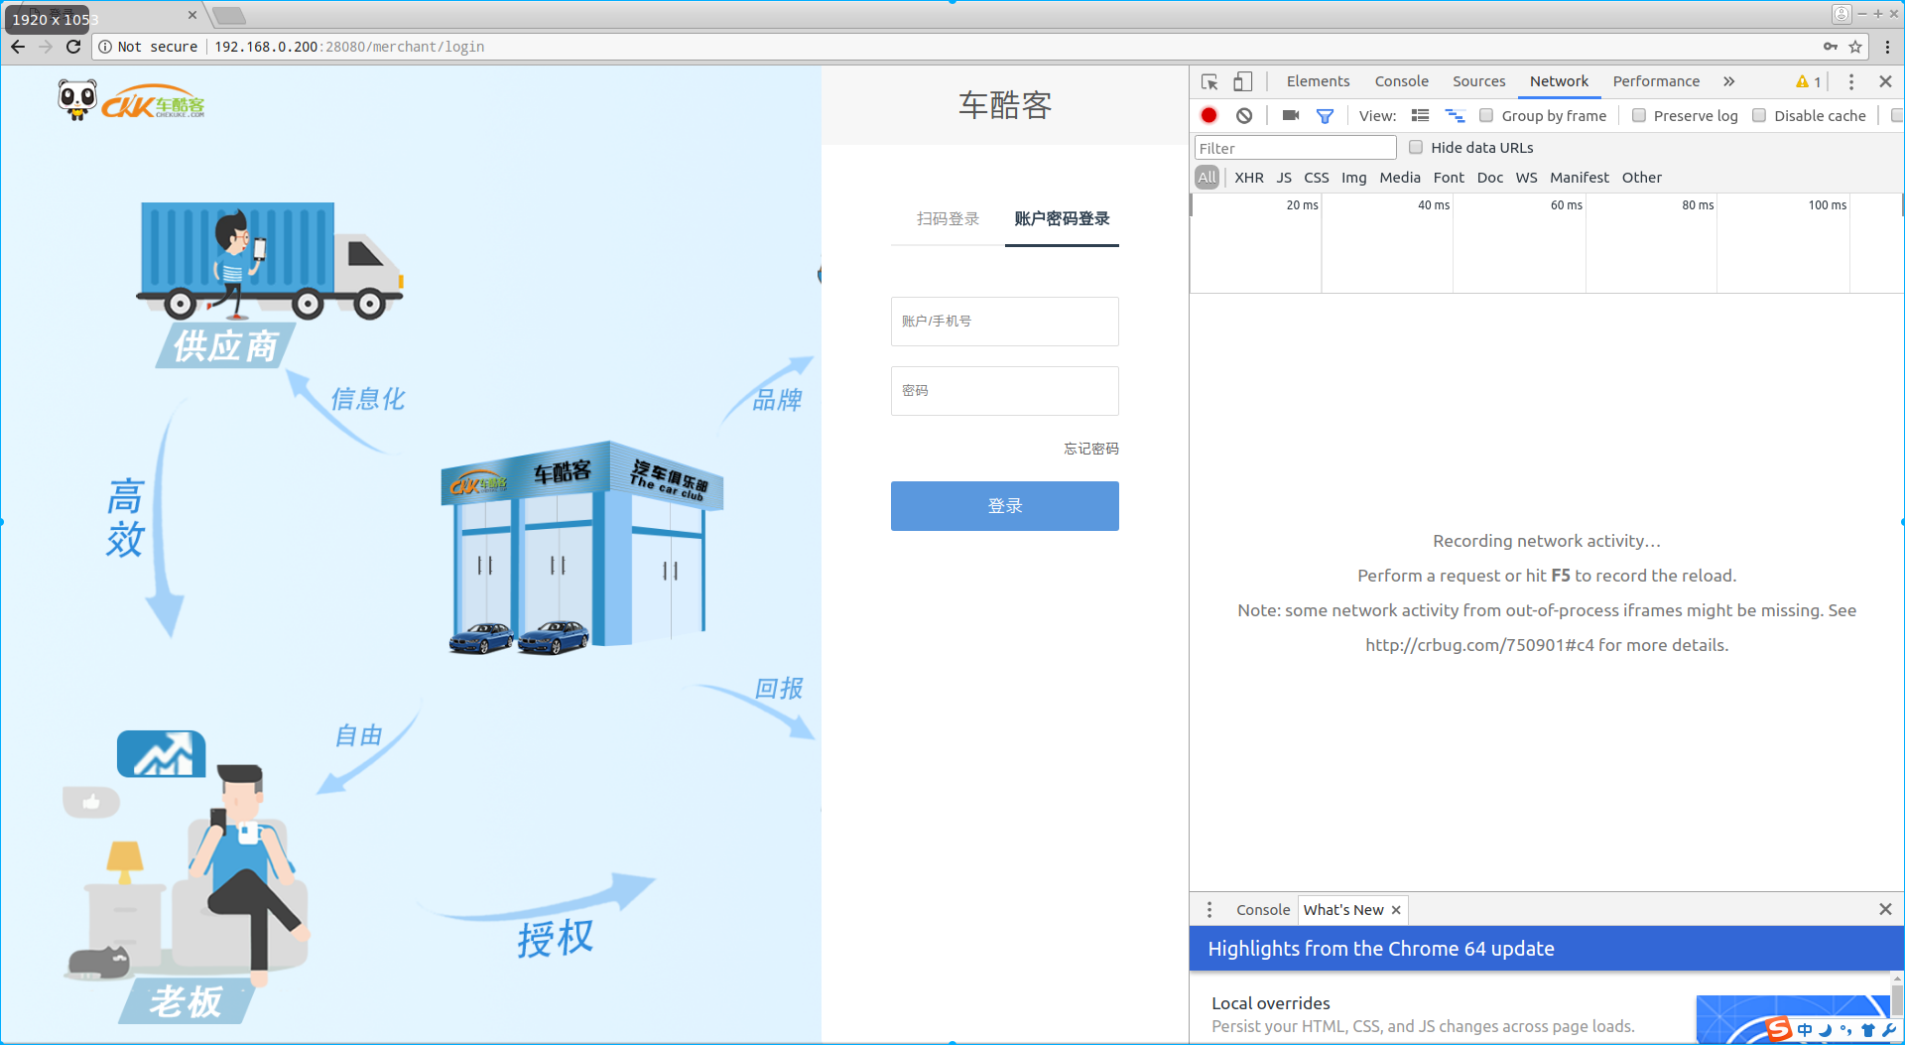The image size is (1905, 1045).
Task: Capture screenshots with camera icon
Action: pyautogui.click(x=1290, y=115)
